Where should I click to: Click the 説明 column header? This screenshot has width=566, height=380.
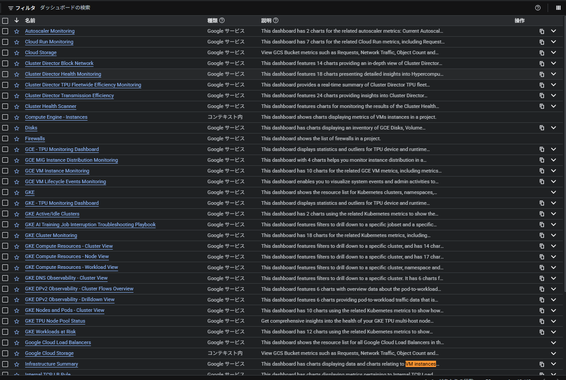(x=266, y=21)
